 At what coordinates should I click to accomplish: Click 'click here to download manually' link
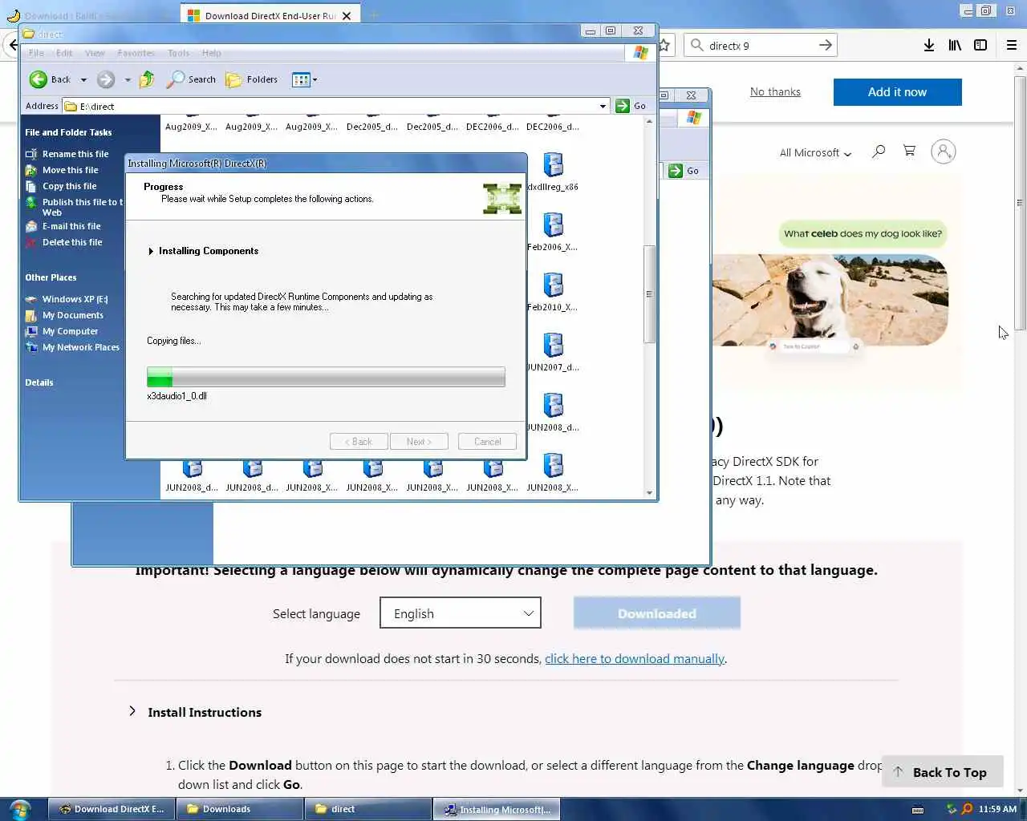click(x=635, y=659)
